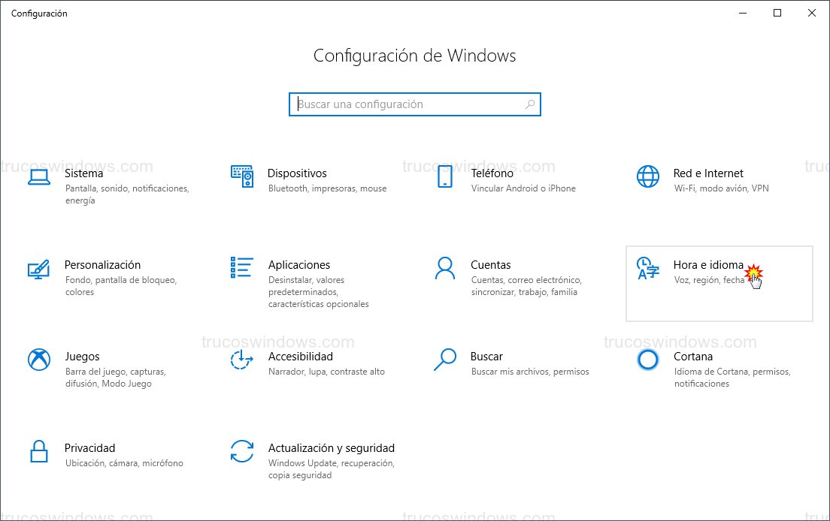830x521 pixels.
Task: Click the Aplicaciones list icon
Action: click(241, 267)
